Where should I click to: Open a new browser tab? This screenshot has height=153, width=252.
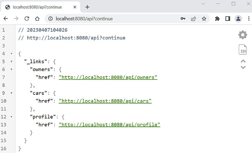[x=87, y=7]
